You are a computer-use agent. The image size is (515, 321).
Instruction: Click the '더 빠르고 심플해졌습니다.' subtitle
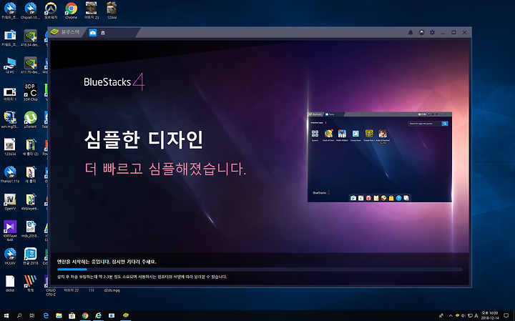[165, 169]
